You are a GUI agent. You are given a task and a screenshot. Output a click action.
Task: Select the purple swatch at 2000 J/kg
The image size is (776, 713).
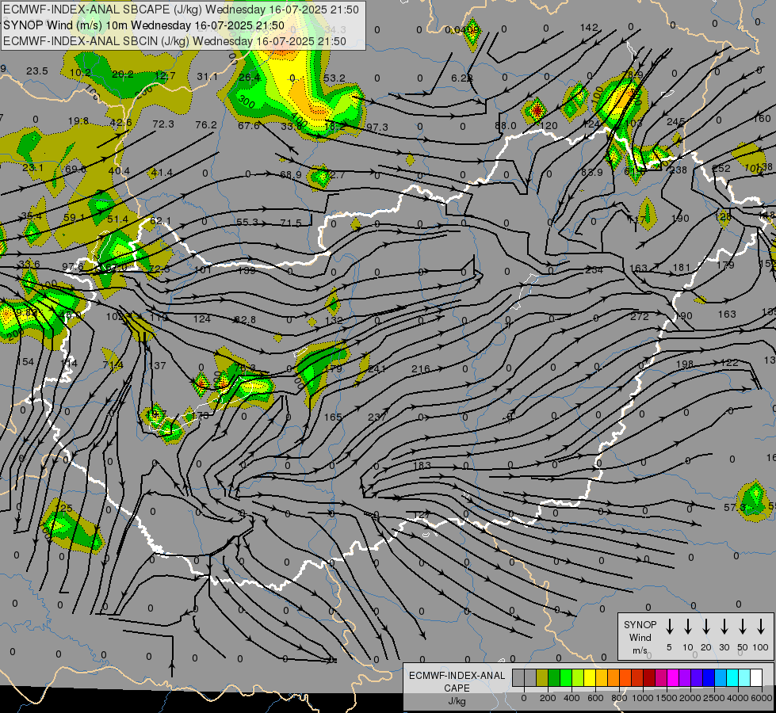point(684,678)
